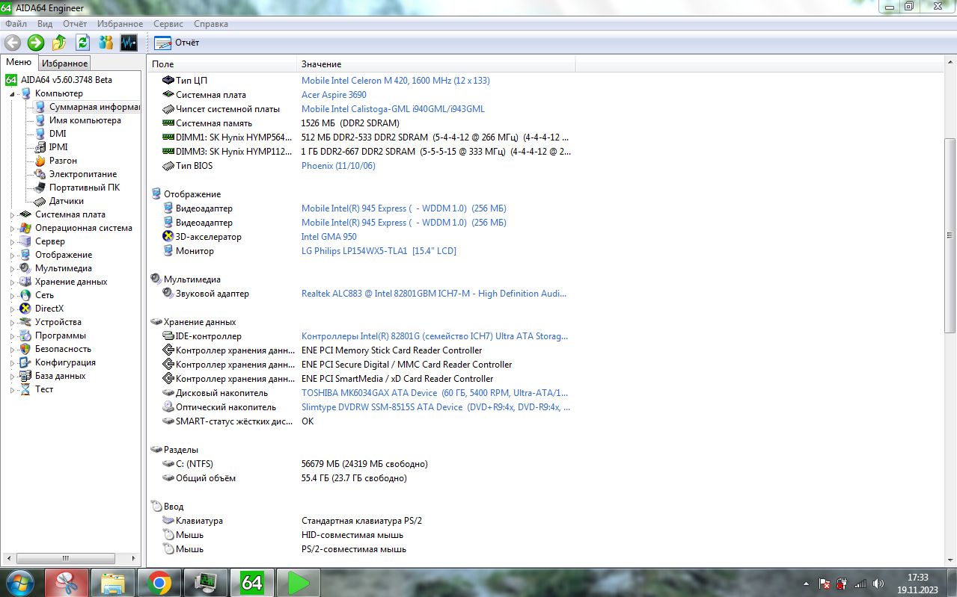
Task: Click the sidebar horizontal scrollbar thumb
Action: coord(65,558)
